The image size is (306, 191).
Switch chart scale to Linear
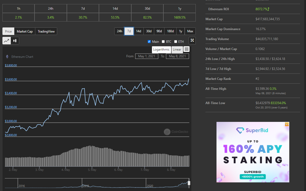177,49
